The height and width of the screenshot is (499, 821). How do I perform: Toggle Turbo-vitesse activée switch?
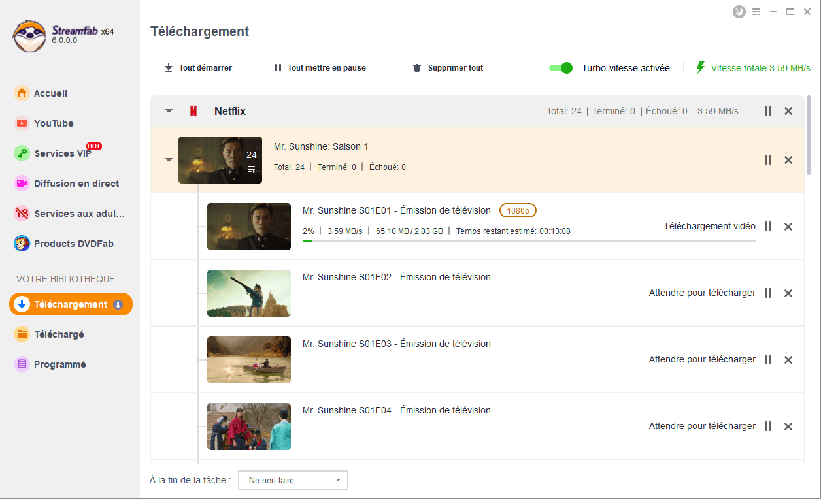561,68
